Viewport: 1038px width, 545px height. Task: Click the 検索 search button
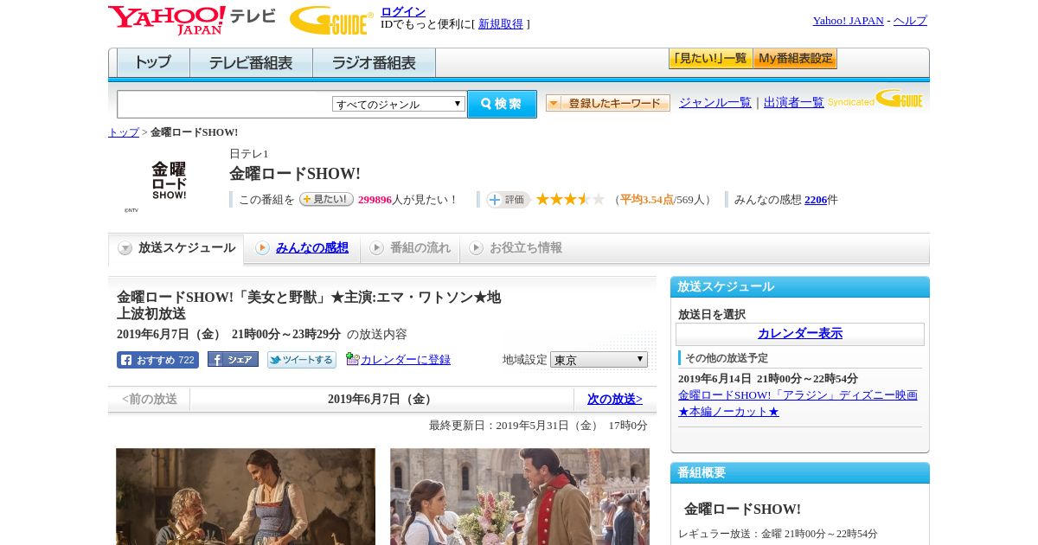[x=502, y=104]
